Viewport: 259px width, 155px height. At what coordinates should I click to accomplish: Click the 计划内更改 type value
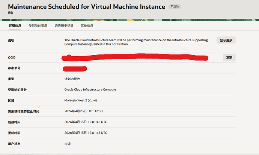tap(72, 79)
